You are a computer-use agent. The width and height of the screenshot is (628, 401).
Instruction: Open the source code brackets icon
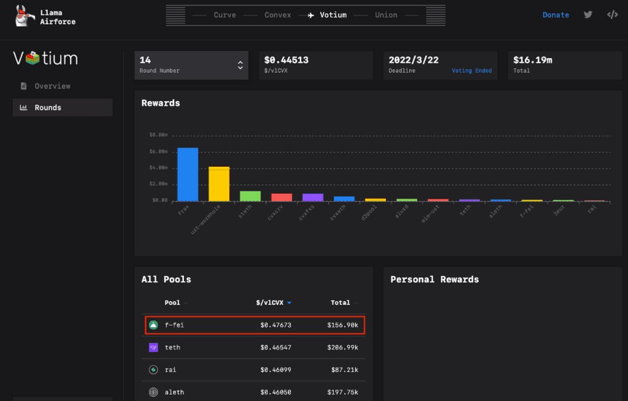click(x=613, y=15)
